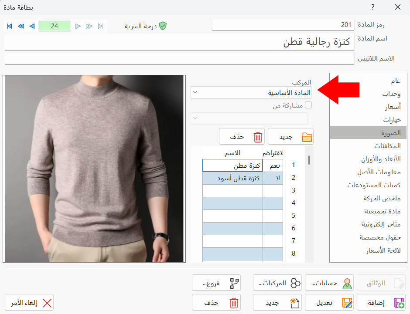Go to the first record arrow
Screen dimensions: 410x314
pos(10,26)
